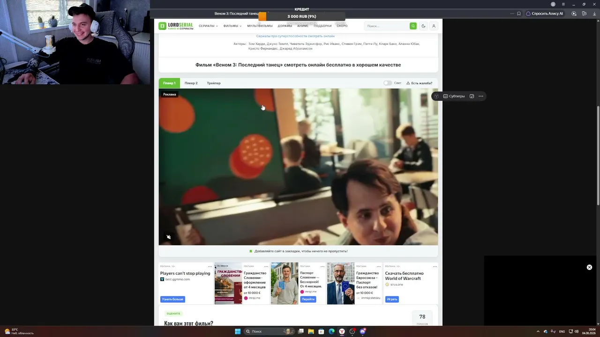Open Yandex Browser from the taskbar

click(342, 331)
